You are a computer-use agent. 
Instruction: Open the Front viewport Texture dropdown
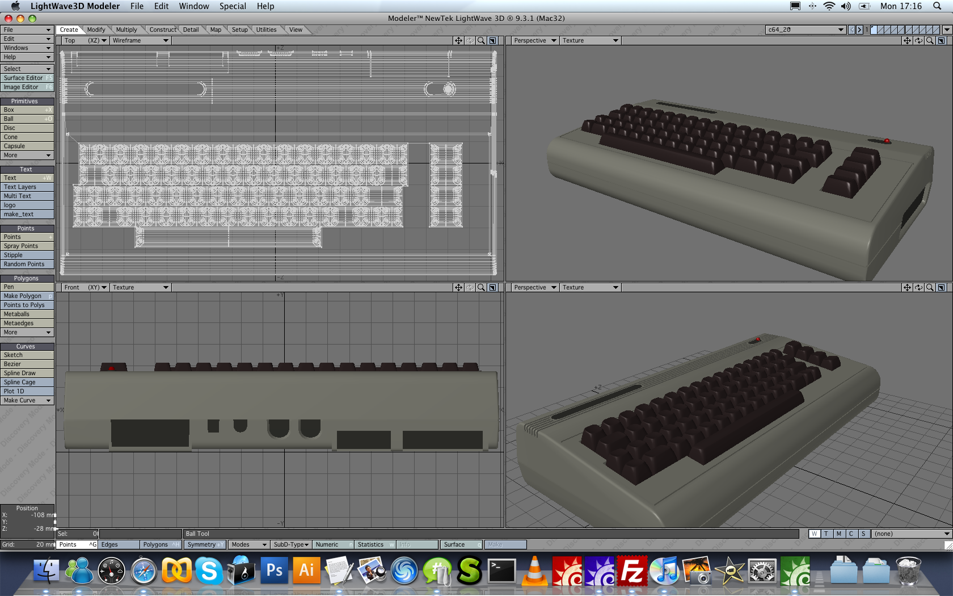[140, 287]
